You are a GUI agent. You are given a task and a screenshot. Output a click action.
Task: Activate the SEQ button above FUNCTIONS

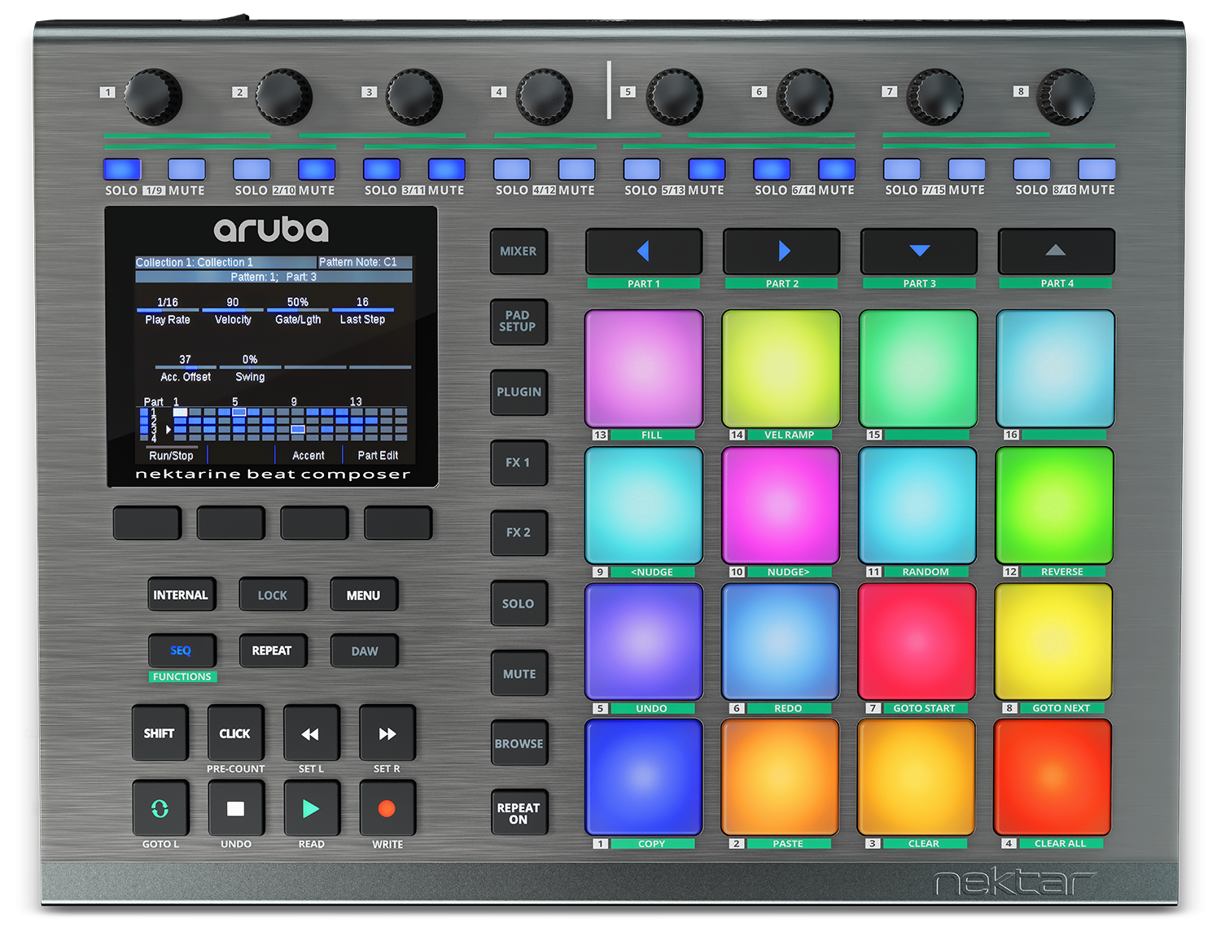pyautogui.click(x=181, y=650)
